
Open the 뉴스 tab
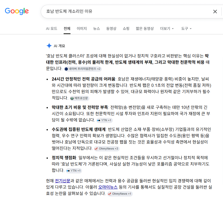click(97, 29)
